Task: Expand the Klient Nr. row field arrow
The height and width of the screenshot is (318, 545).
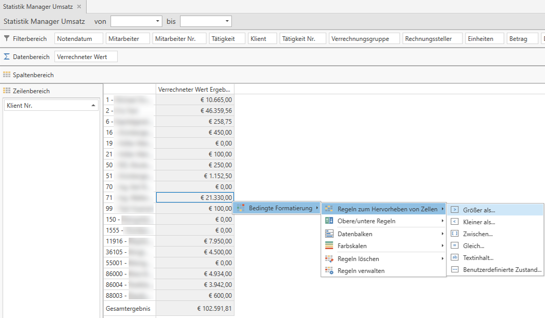Action: (x=93, y=105)
